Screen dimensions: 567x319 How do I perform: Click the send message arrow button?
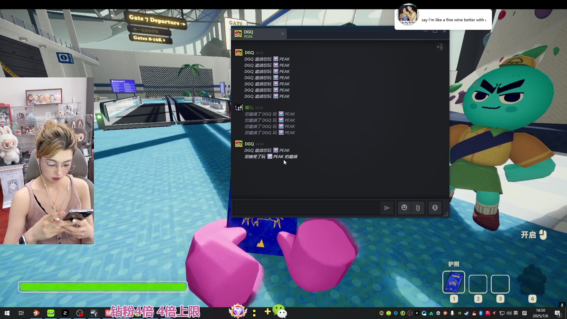[x=387, y=208]
